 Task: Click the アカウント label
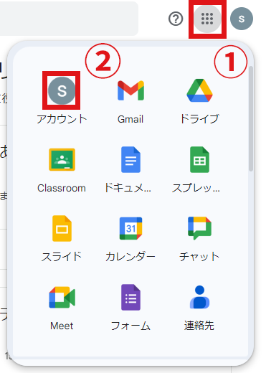point(62,119)
